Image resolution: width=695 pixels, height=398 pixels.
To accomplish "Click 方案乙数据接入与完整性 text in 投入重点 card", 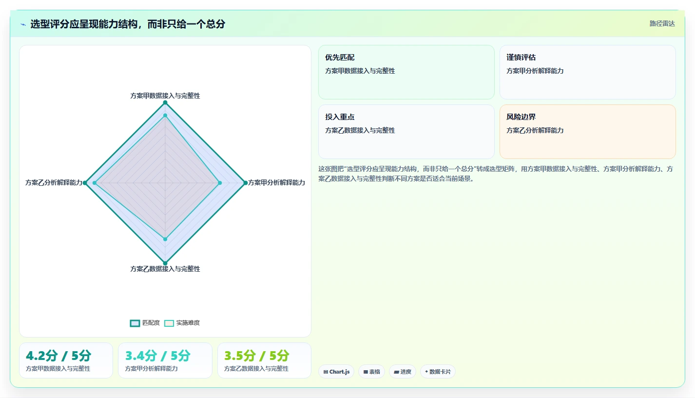I will click(x=360, y=130).
